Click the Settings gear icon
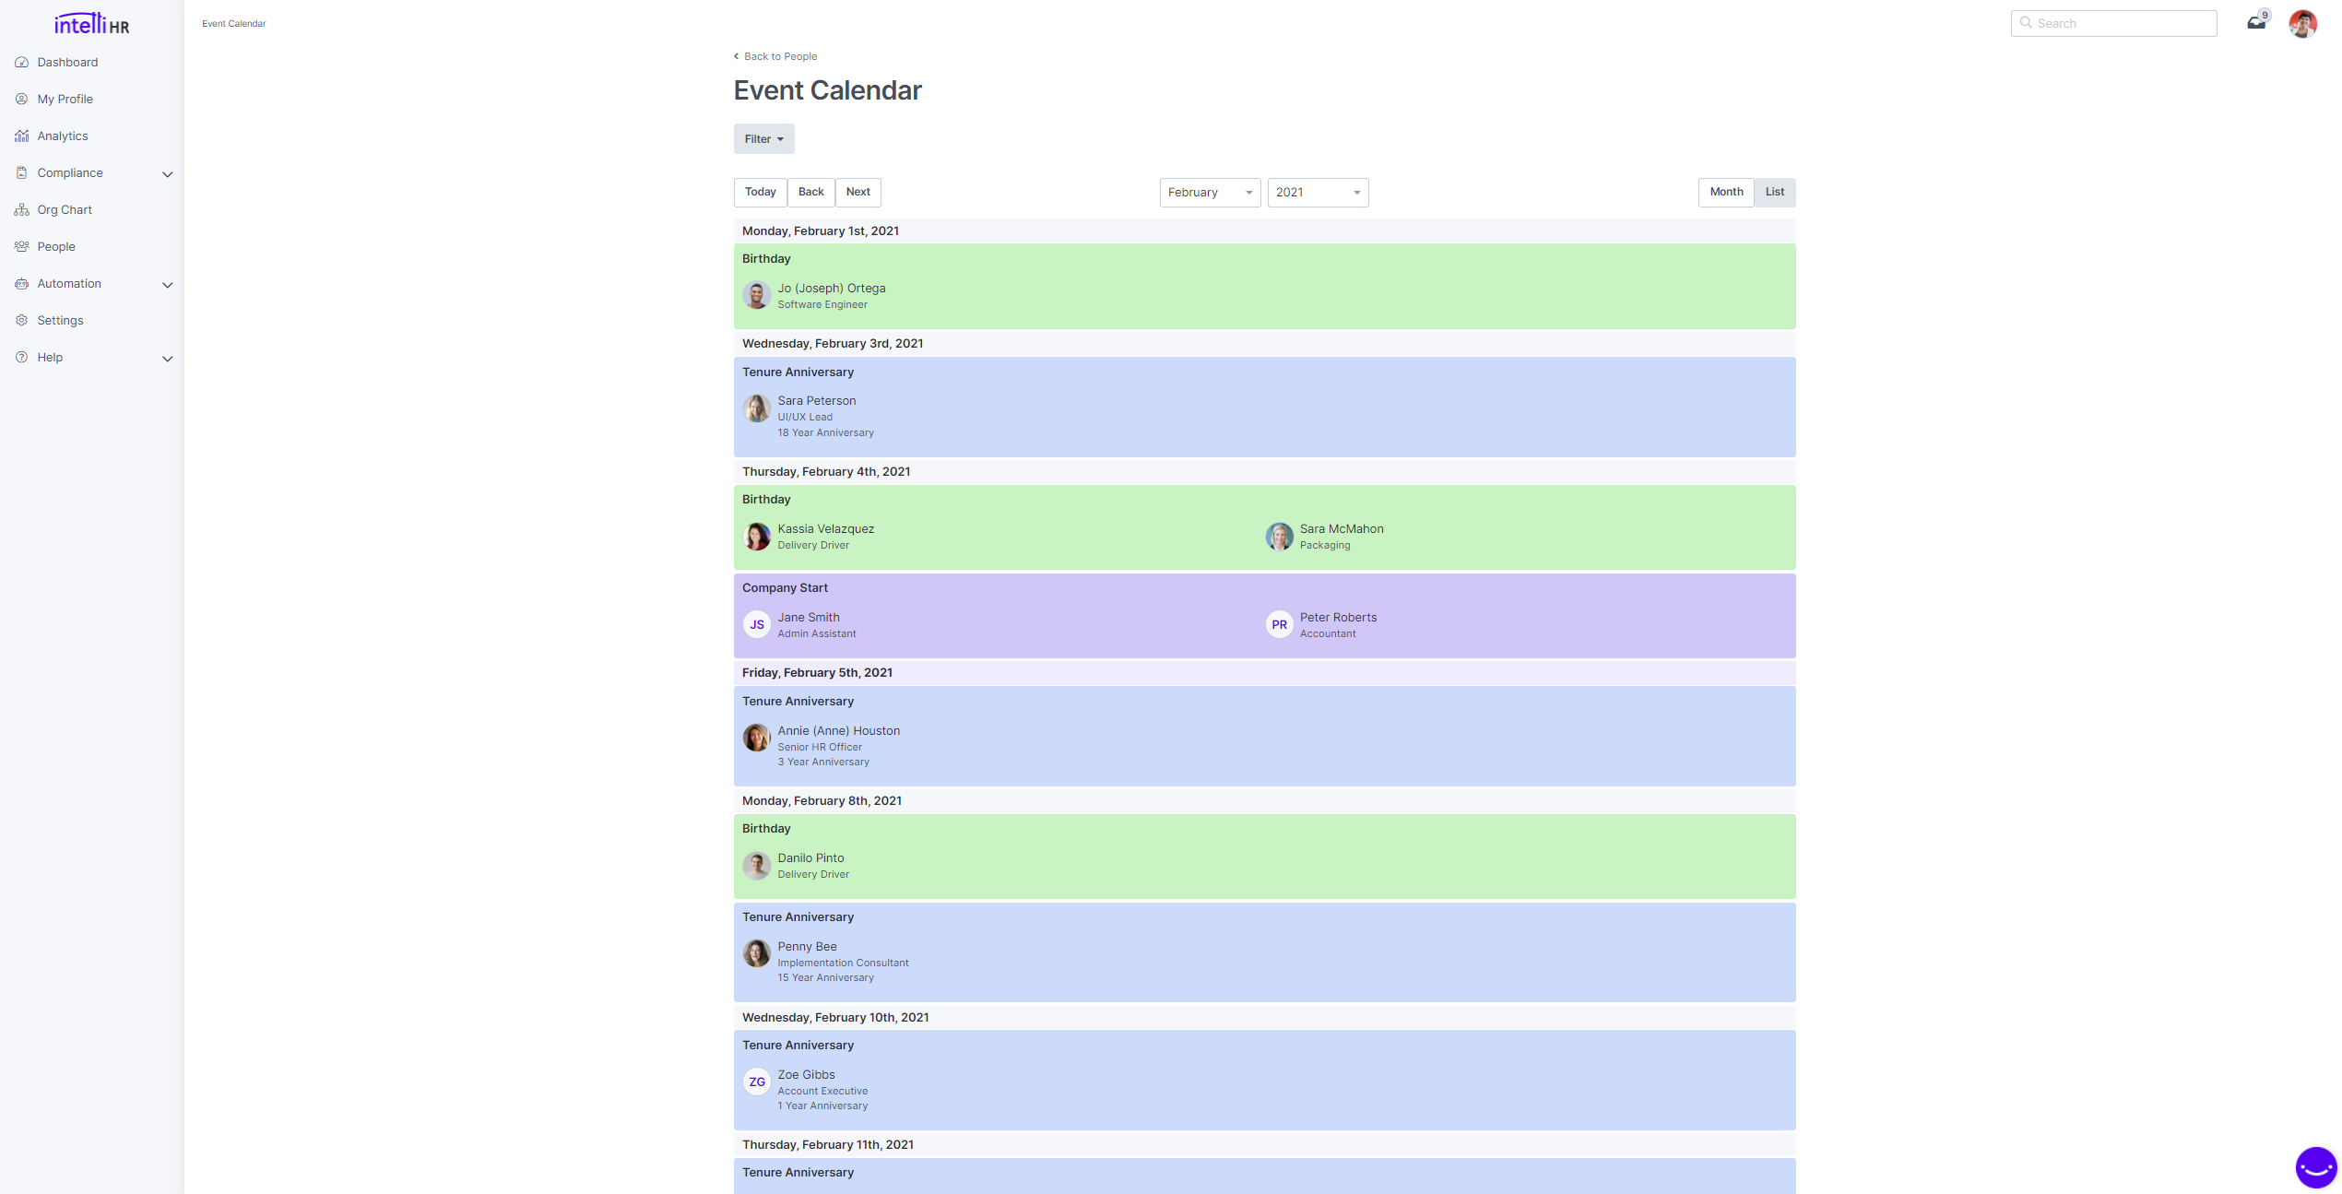 (21, 321)
